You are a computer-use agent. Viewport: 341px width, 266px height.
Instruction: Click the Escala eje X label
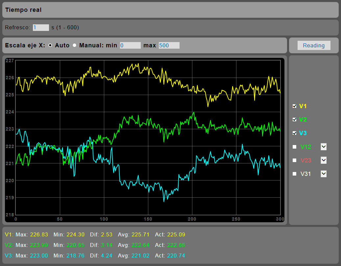pyautogui.click(x=25, y=45)
